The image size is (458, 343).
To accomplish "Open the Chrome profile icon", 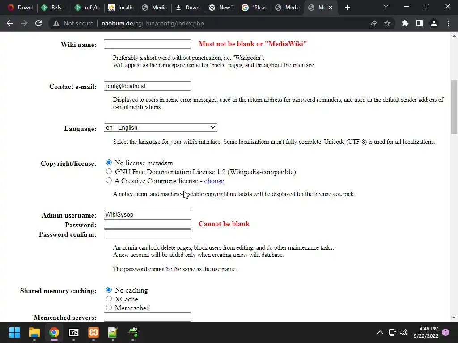I will 434,23.
